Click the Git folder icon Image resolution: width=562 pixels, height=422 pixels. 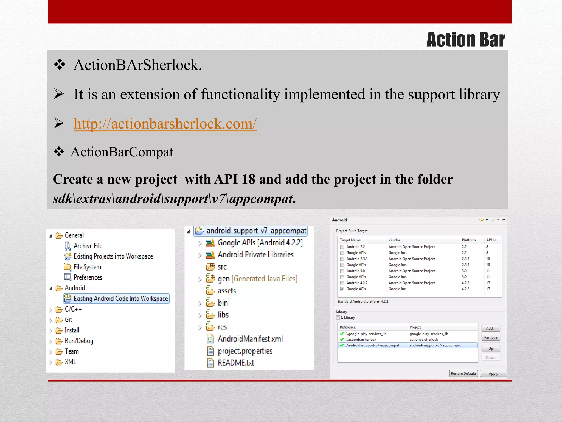59,320
